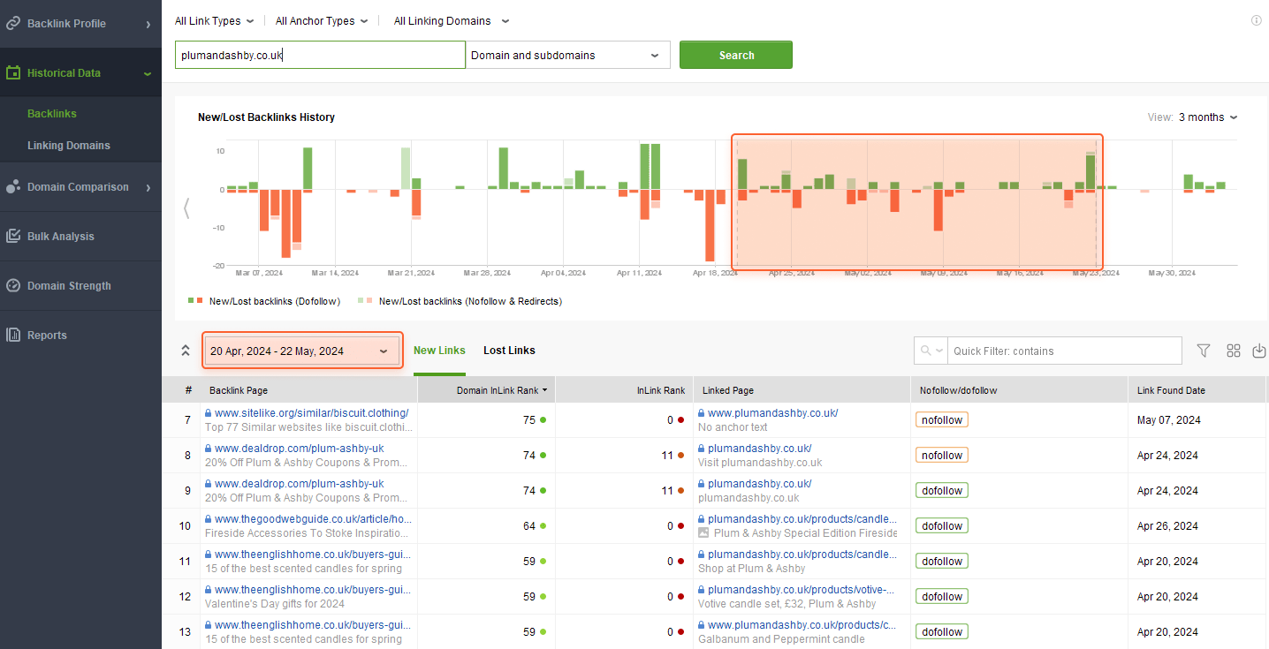Image resolution: width=1269 pixels, height=649 pixels.
Task: Open www.sitelike.org/similar/biscuit.clothing link
Action: point(311,413)
